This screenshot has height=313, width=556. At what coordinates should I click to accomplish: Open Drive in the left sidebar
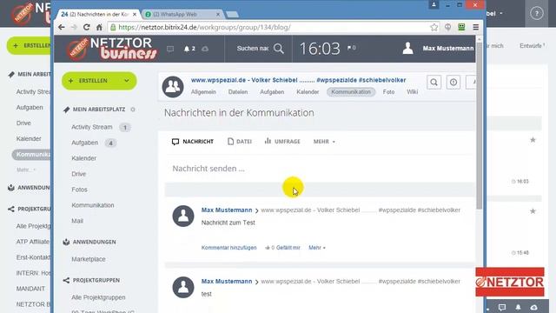click(79, 174)
